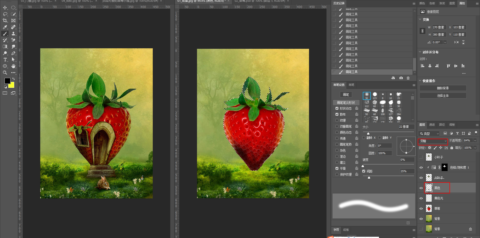
Task: Open the fill percentage dropdown arrow
Action: coord(475,148)
